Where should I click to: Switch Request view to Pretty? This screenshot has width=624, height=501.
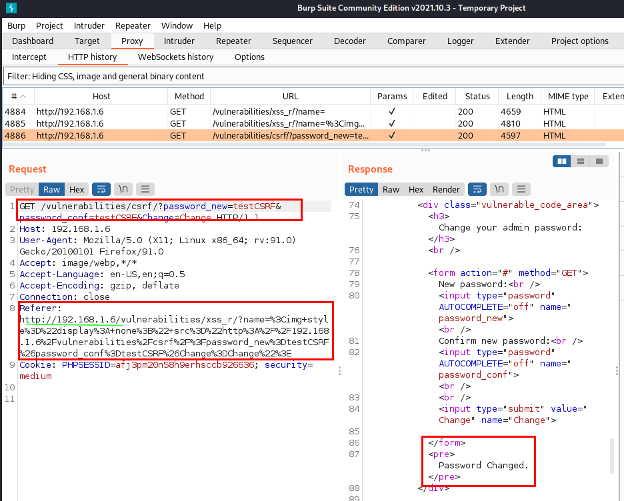click(x=22, y=189)
